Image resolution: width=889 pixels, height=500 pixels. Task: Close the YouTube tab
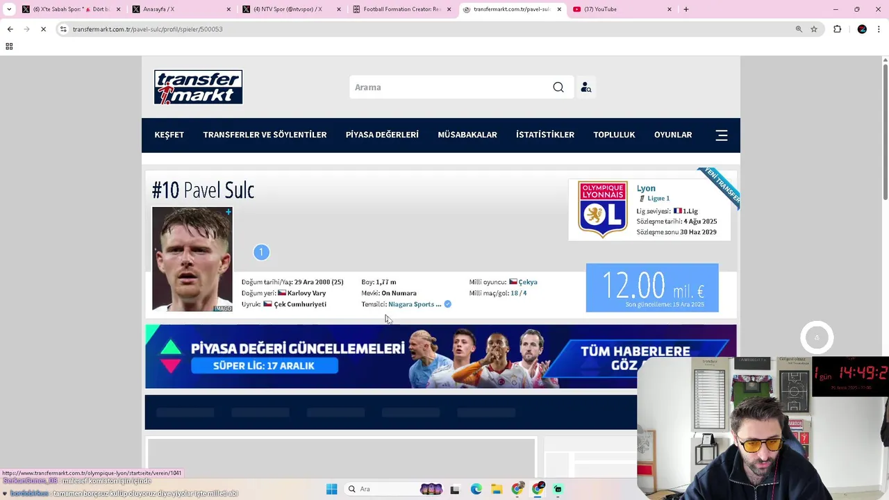(670, 9)
